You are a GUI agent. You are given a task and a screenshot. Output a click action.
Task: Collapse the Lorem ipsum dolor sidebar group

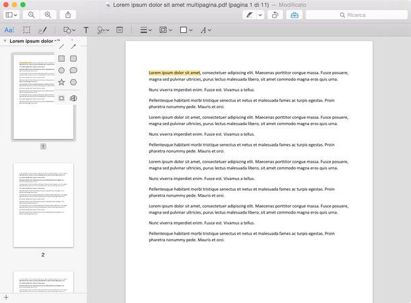[5, 41]
